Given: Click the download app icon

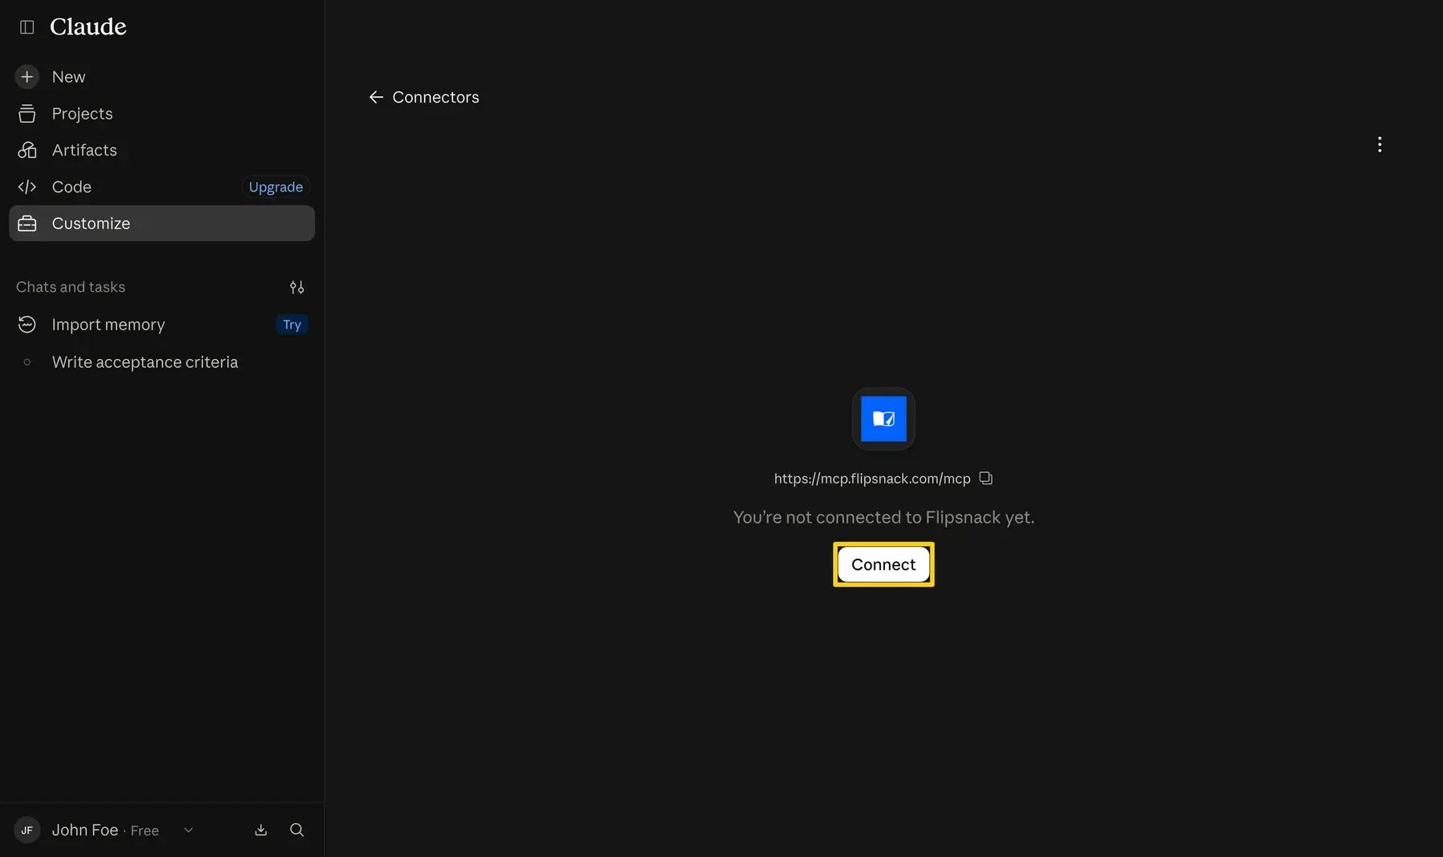Looking at the screenshot, I should click(261, 831).
